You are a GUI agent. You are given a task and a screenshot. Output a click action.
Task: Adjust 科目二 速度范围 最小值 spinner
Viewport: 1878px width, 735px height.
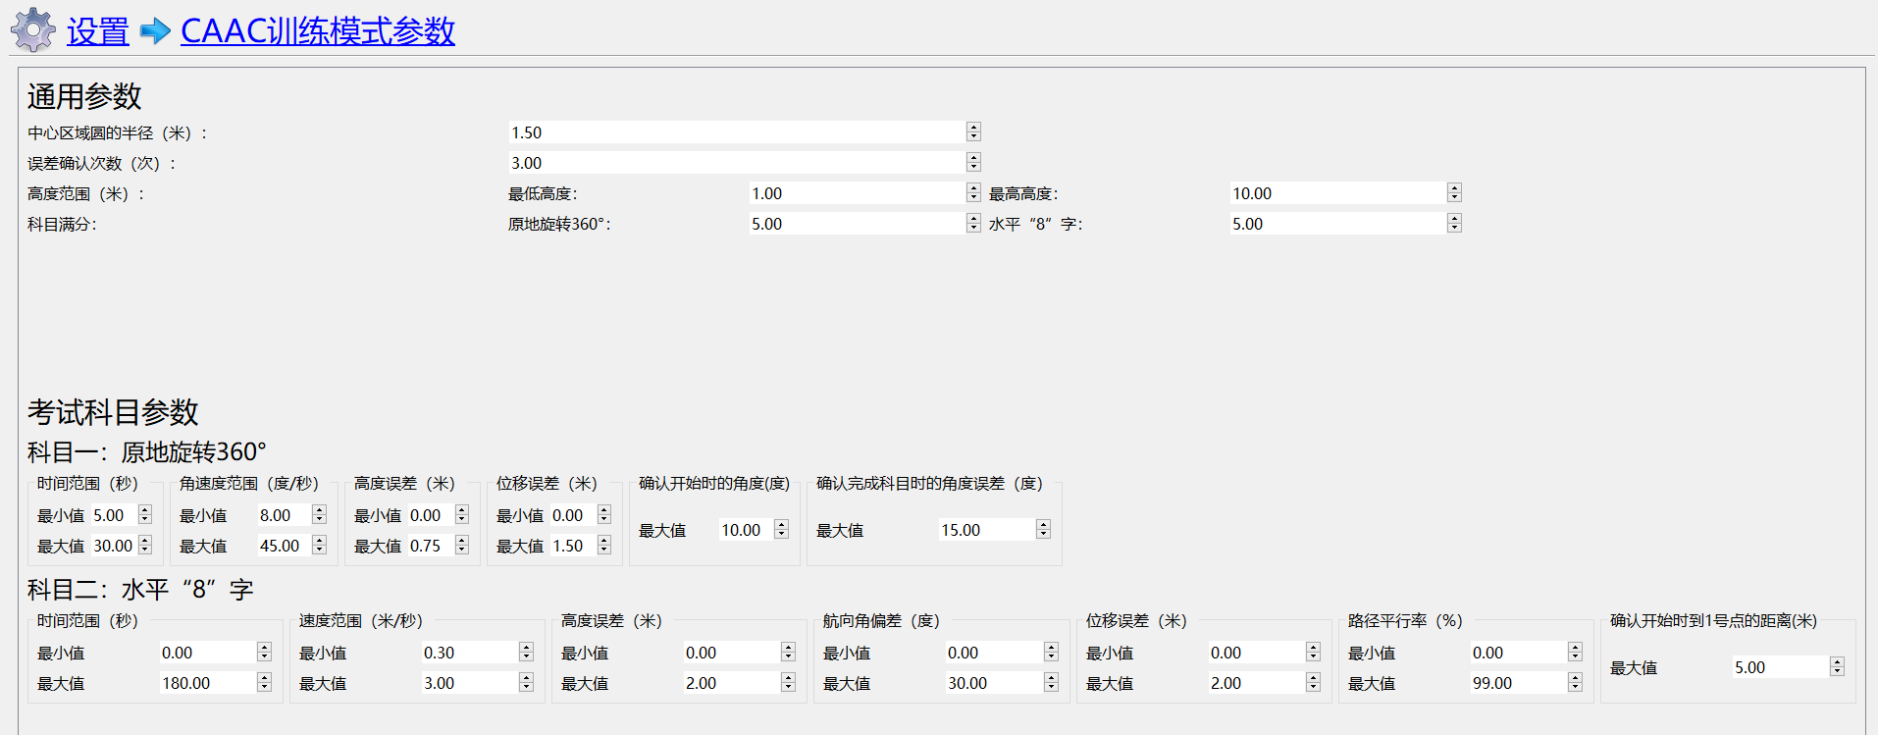coord(526,653)
